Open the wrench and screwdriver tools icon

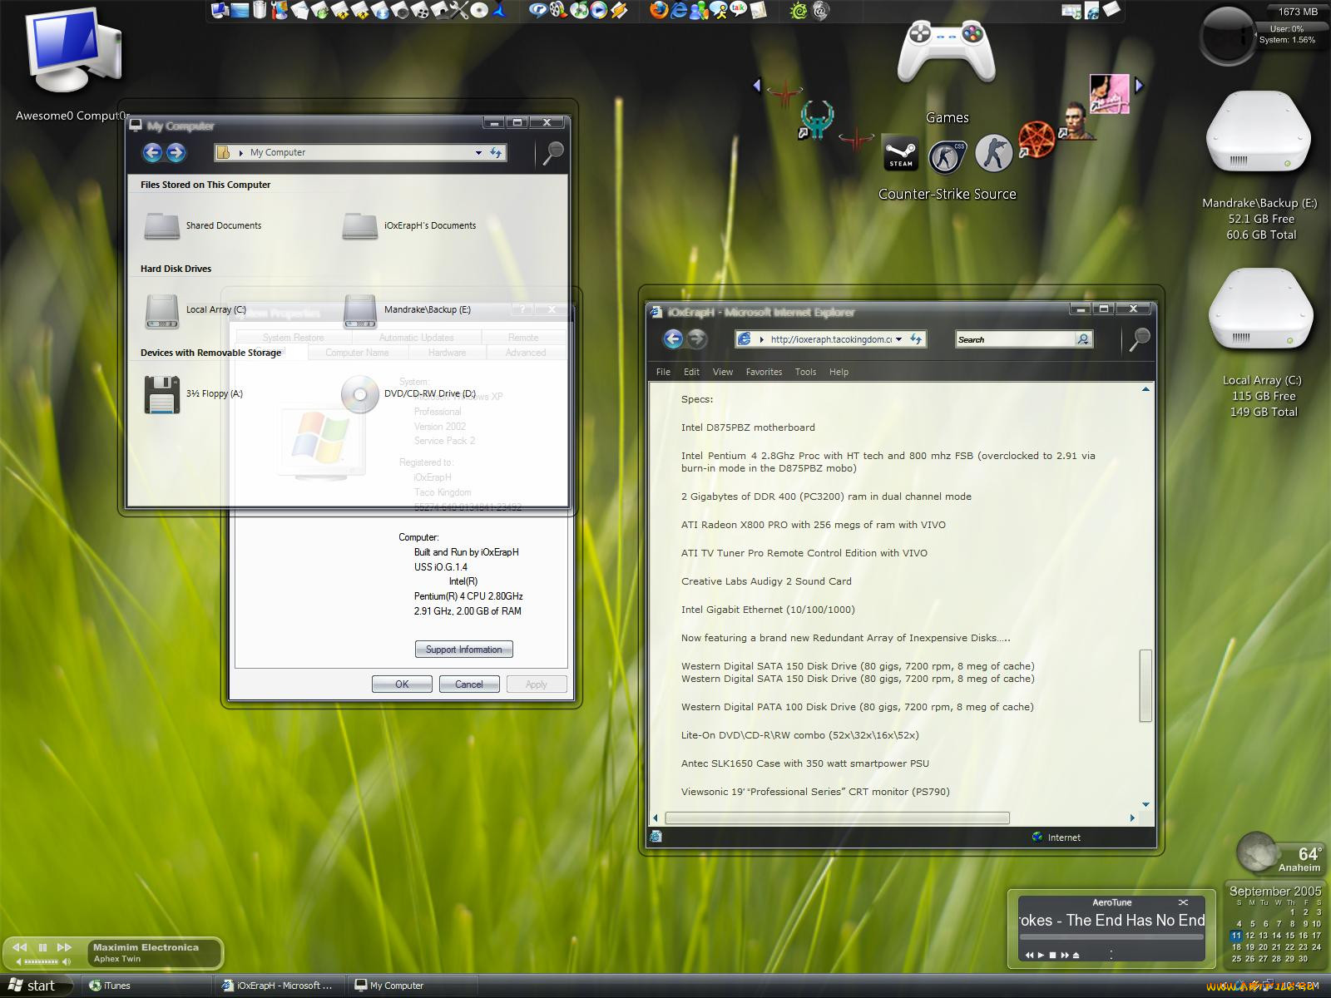(459, 10)
